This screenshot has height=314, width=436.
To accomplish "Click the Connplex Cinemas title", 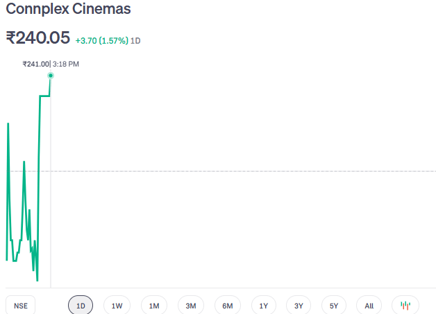I will pyautogui.click(x=68, y=10).
